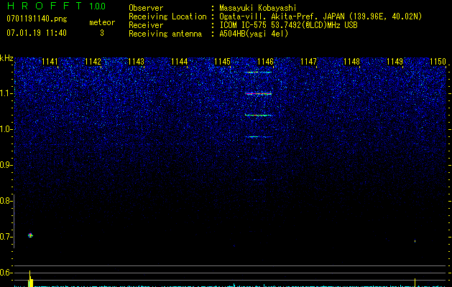This screenshot has width=452, height=287.
Task: Click the strongest echo line at 1.1 kHz
Action: [258, 93]
